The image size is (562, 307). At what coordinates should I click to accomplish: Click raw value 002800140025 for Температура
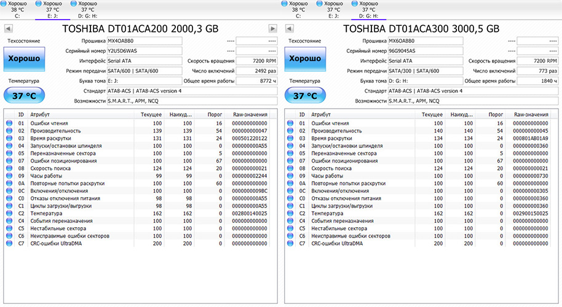coord(250,213)
